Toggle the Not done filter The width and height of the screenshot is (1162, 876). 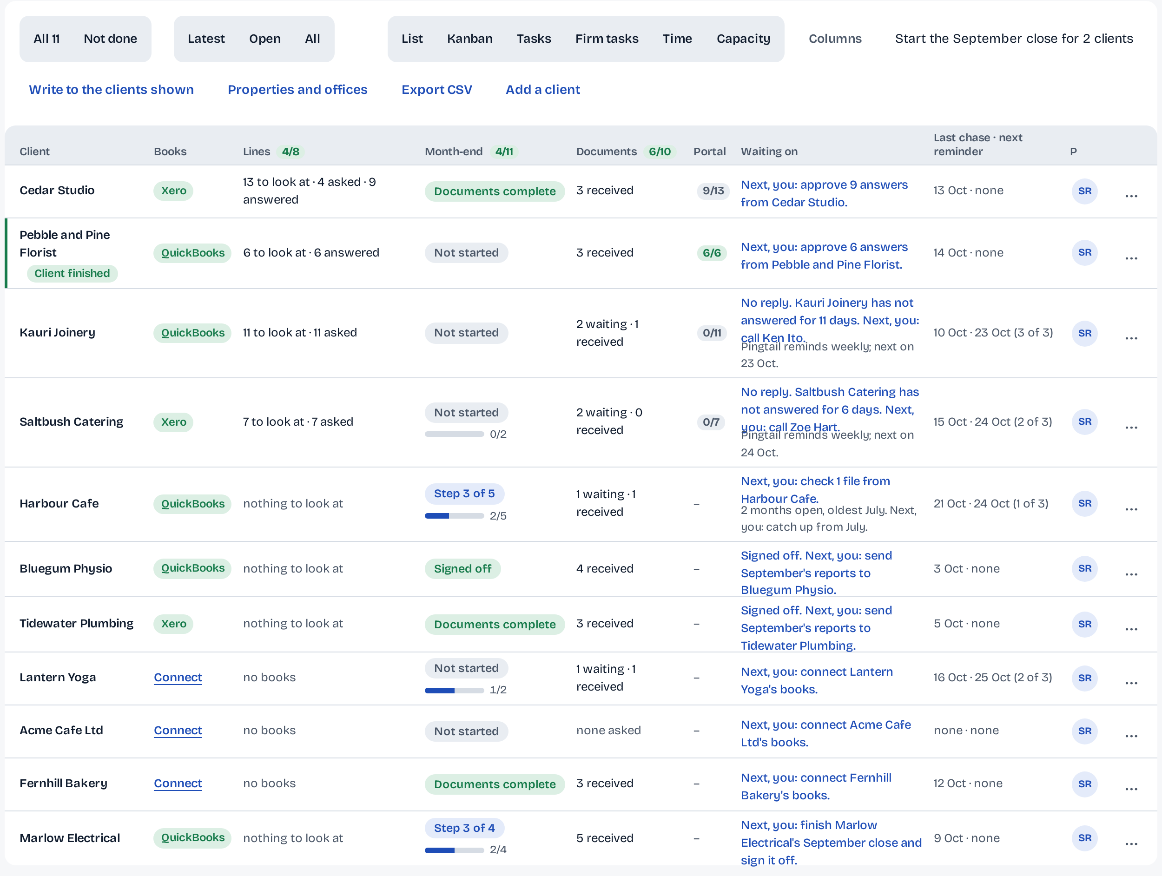110,39
